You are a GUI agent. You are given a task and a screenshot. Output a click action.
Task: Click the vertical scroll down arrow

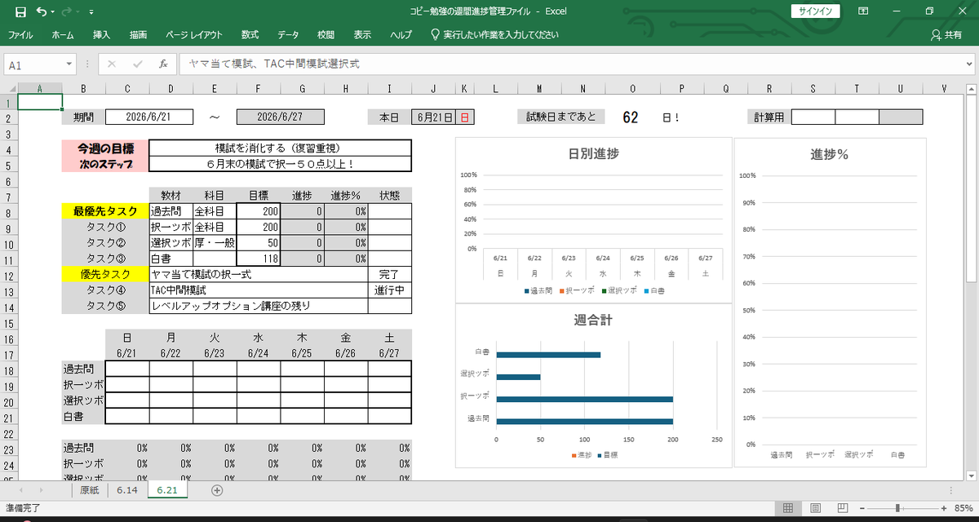pos(972,475)
